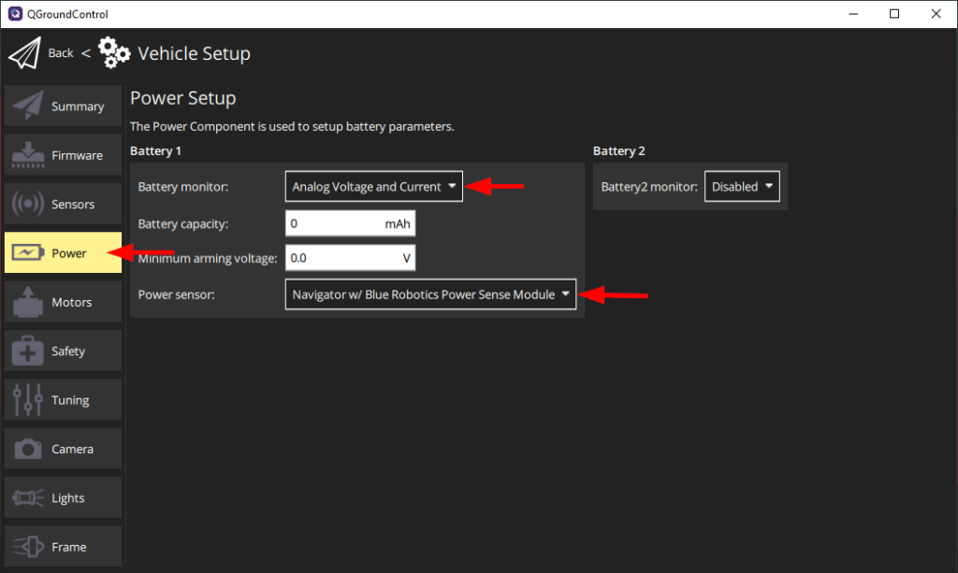Click the QGroundControl paper plane logo

[27, 52]
